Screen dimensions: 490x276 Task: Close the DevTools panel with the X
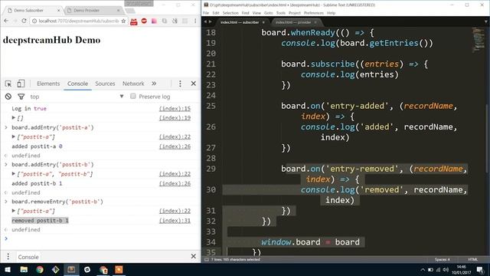(194, 84)
